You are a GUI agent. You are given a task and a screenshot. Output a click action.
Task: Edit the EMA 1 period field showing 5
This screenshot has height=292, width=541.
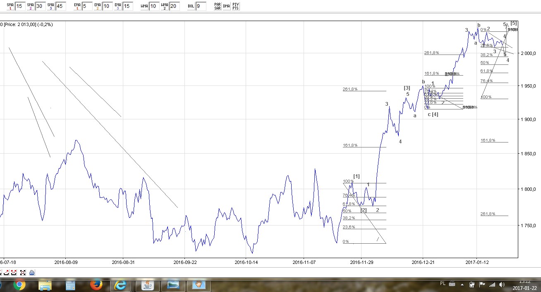(87, 6)
